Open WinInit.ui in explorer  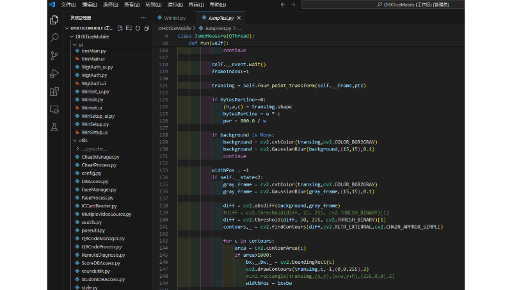pos(92,108)
